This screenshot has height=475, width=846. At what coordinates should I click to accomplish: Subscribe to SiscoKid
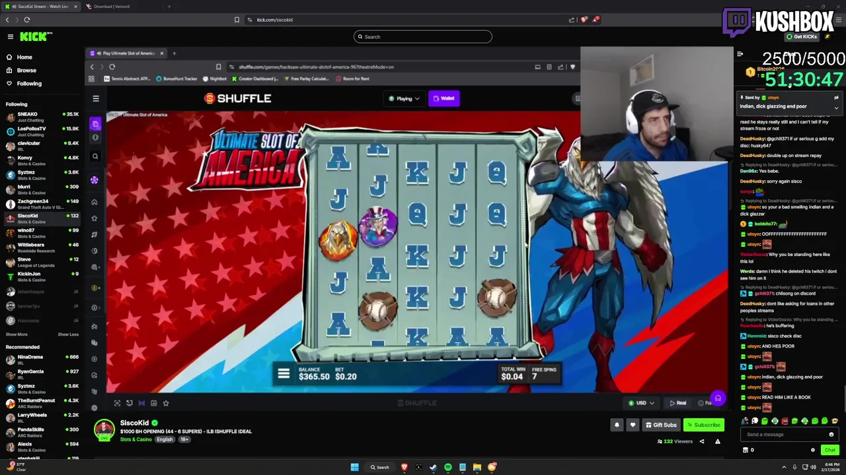coord(703,425)
